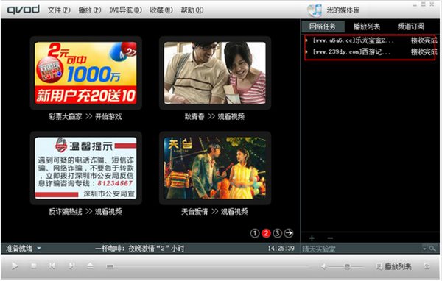The image size is (442, 281).
Task: Adjust the volume slider knob
Action: coord(347,266)
